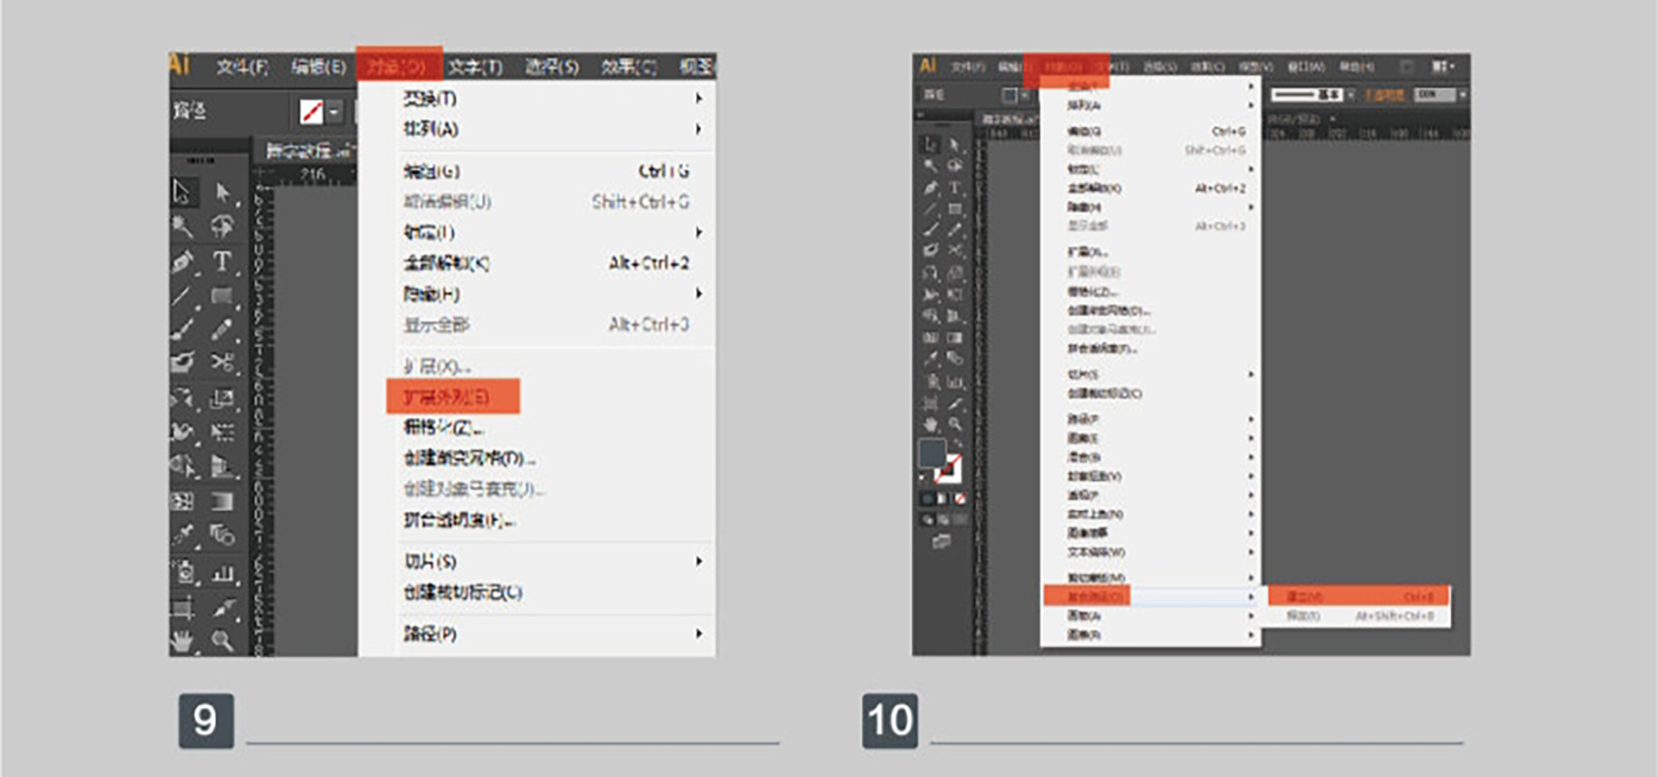The height and width of the screenshot is (777, 1658).
Task: Select the Direct Selection arrow in step 9 toolbar
Action: point(222,192)
